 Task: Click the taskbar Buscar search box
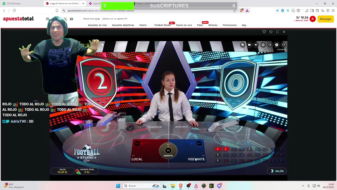(x=142, y=186)
